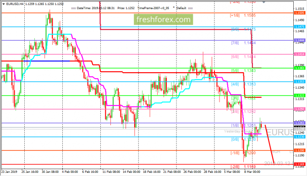Click the [6/8] Murrey level label
307x176 pixels.
pyautogui.click(x=235, y=57)
